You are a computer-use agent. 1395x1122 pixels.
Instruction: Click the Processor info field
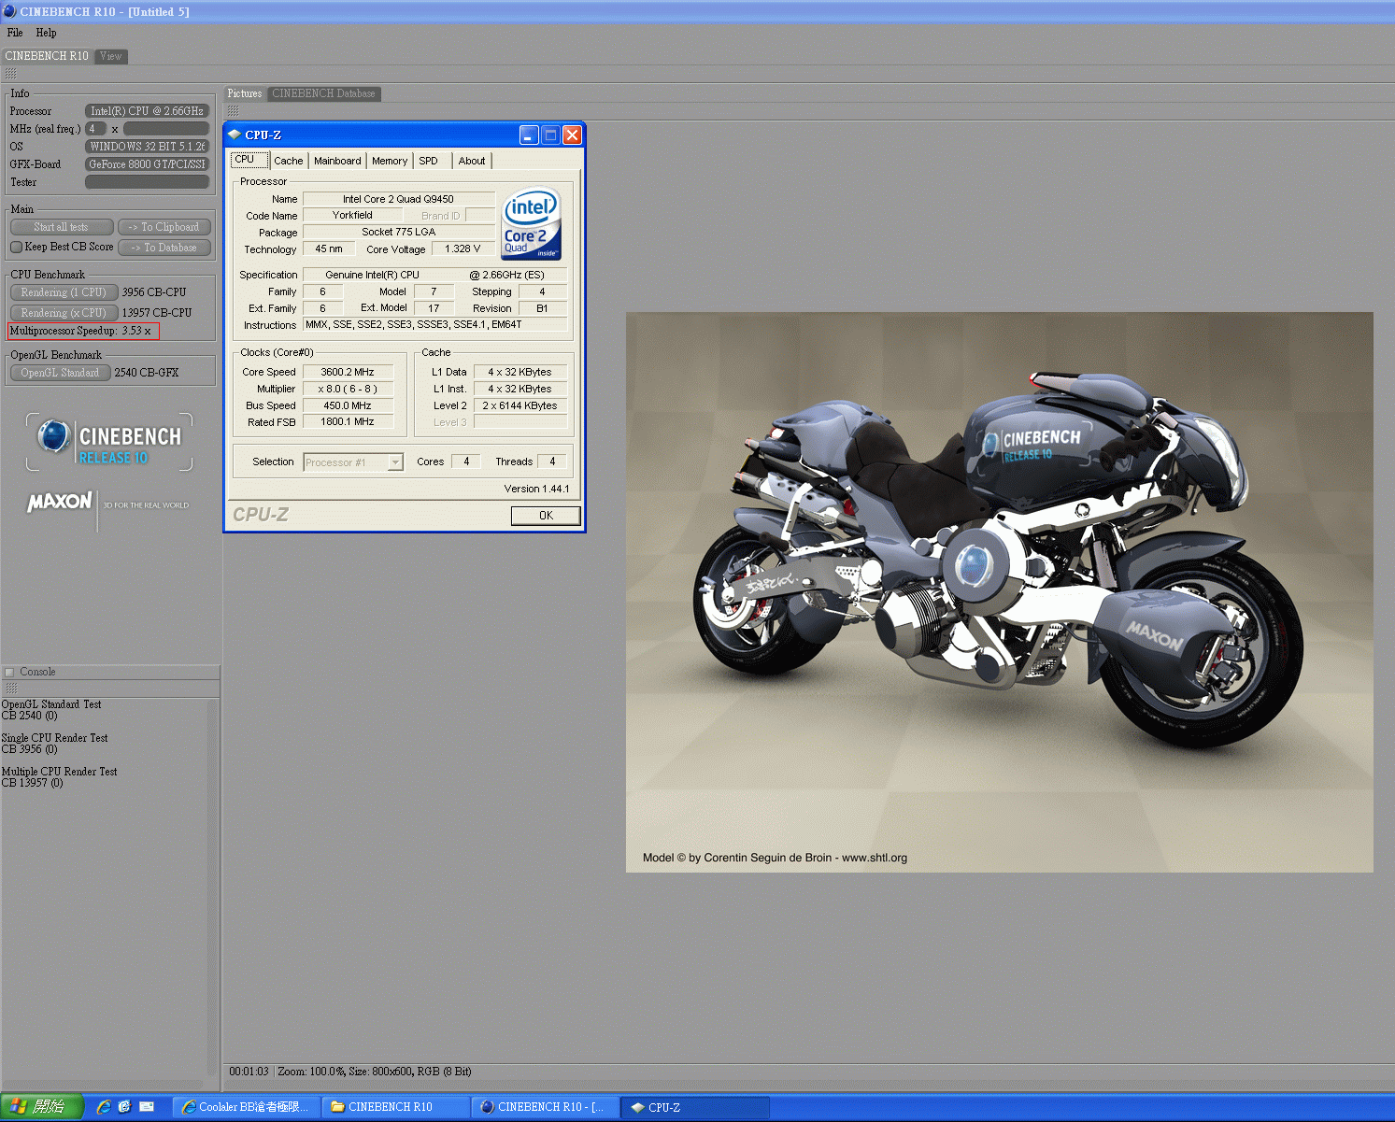[x=148, y=111]
